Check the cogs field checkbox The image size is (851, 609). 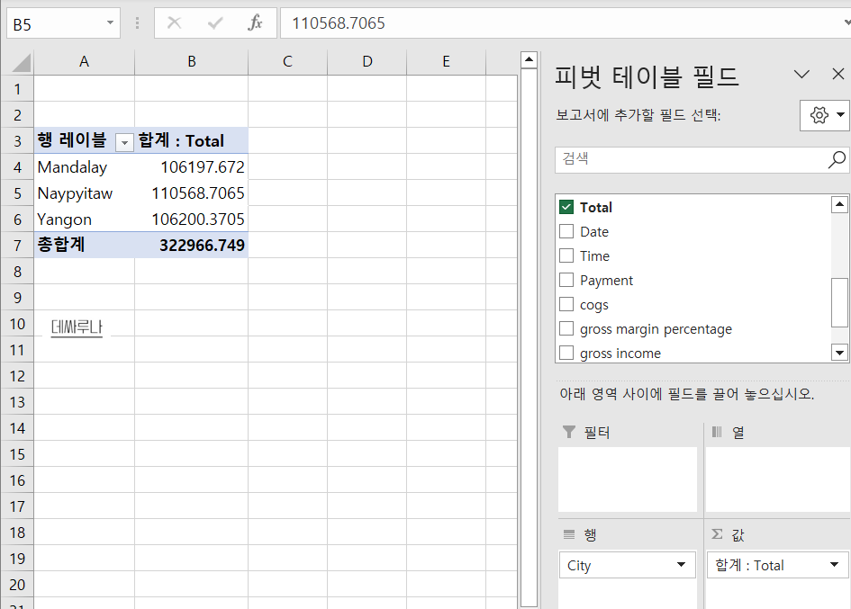(566, 304)
